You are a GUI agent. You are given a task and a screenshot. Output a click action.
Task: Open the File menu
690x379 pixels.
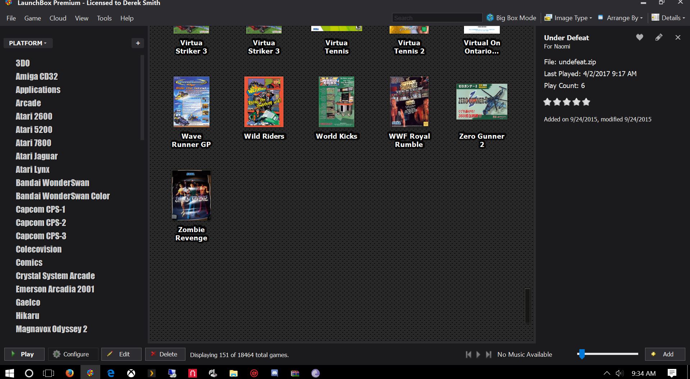pos(11,18)
